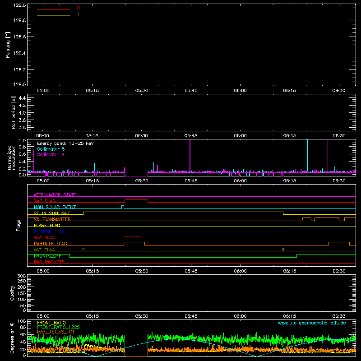This screenshot has height=361, width=361.
Task: Click the Degrees or % axis title
Action: pyautogui.click(x=12, y=338)
